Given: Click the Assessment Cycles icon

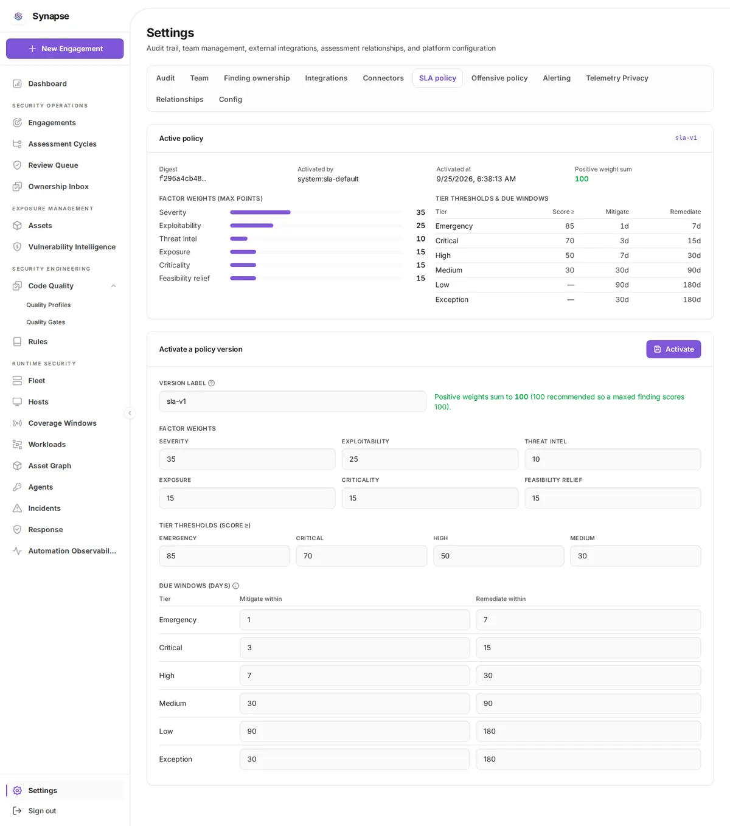Looking at the screenshot, I should pos(17,144).
